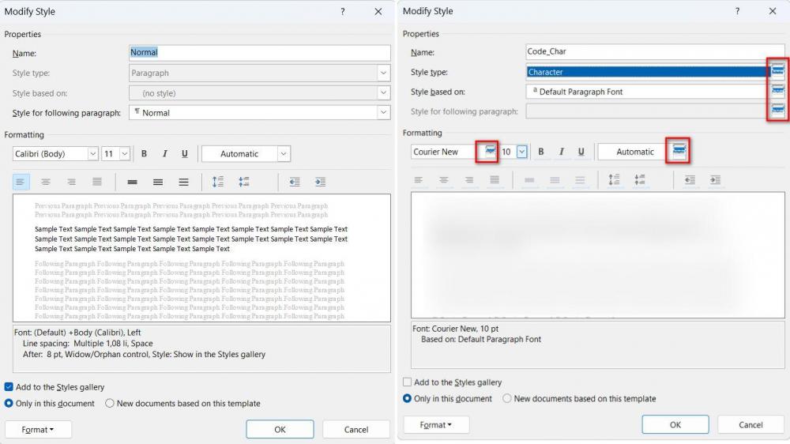Select center alignment in Normal style dialog
Viewport: 790px width, 444px height.
point(46,182)
